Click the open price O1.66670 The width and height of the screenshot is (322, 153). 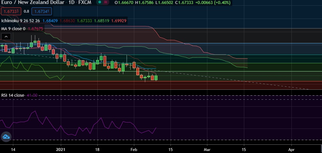pyautogui.click(x=124, y=3)
